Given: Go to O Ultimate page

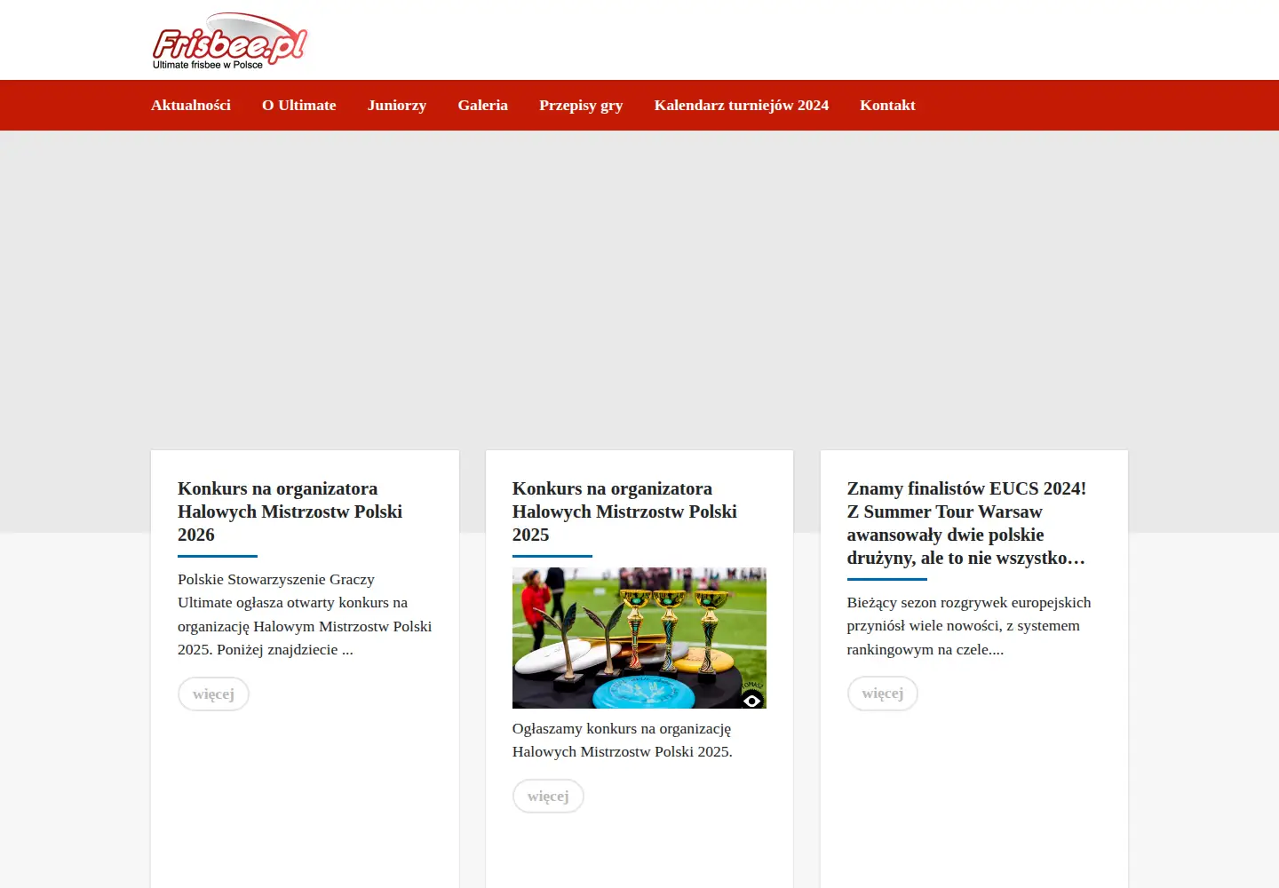Looking at the screenshot, I should point(299,105).
